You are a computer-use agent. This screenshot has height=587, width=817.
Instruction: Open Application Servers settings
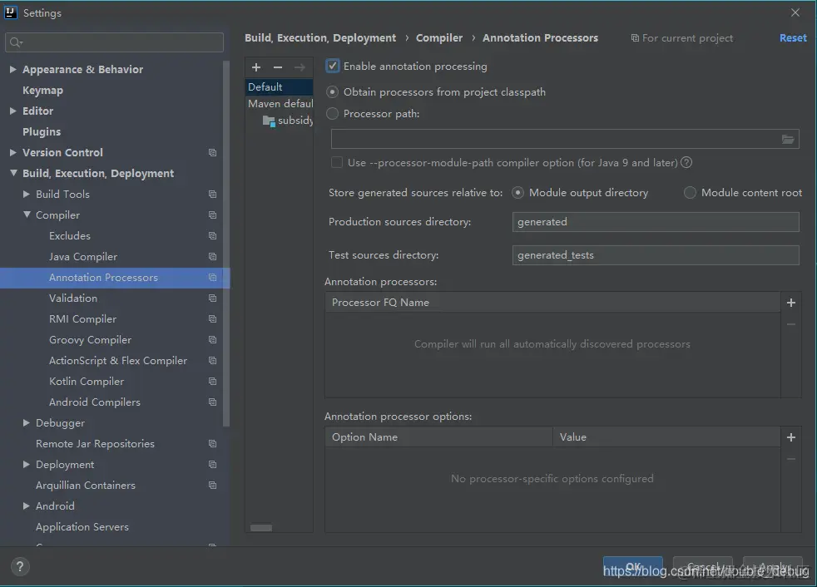coord(82,527)
